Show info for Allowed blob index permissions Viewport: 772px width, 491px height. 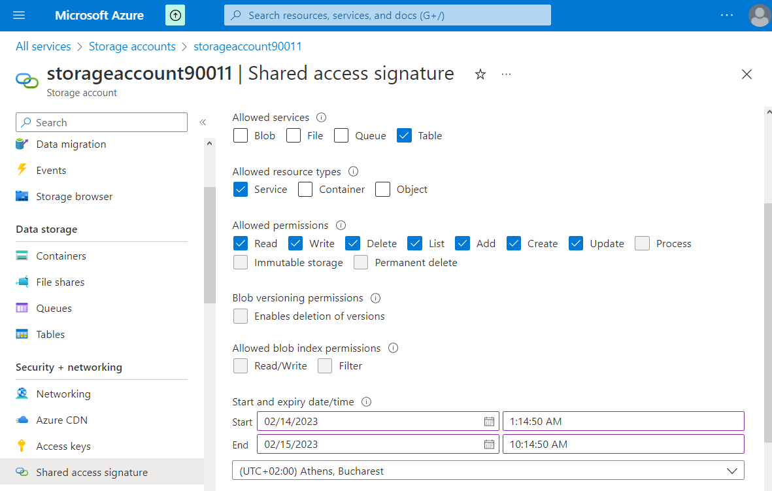click(x=393, y=348)
